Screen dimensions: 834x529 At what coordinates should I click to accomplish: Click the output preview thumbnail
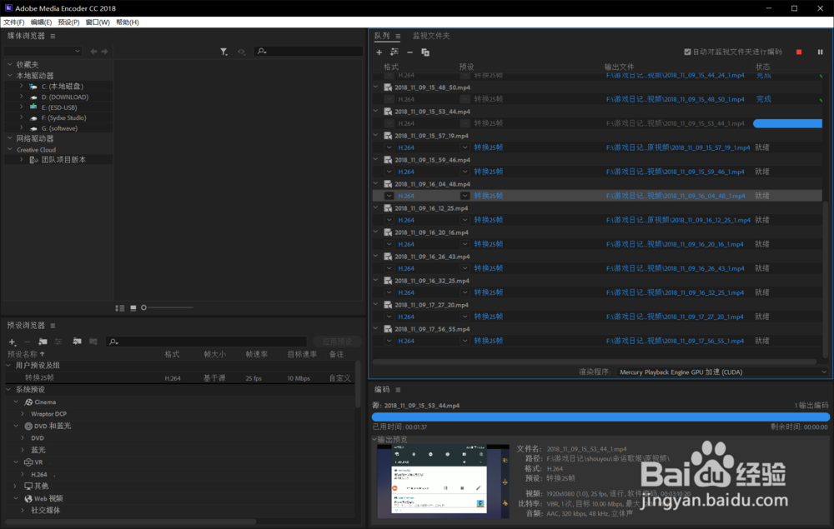click(x=443, y=482)
